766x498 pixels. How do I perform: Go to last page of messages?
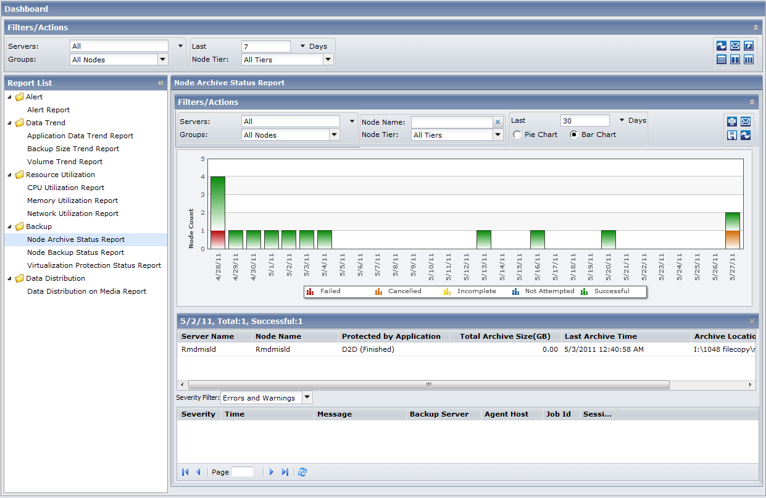pyautogui.click(x=285, y=472)
